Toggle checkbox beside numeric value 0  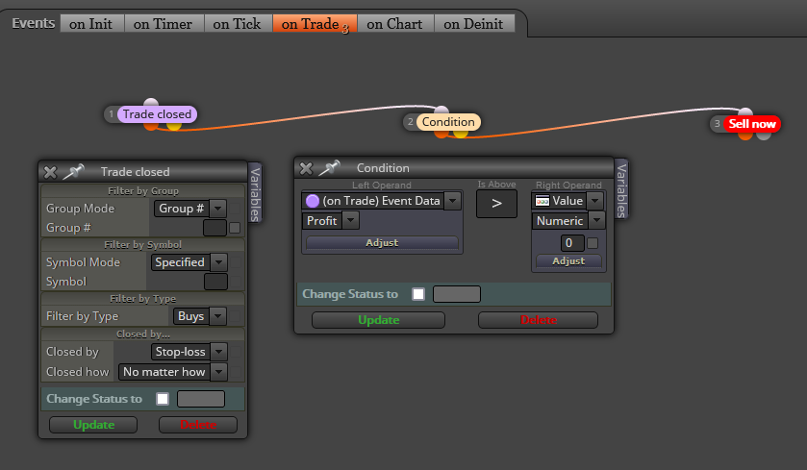point(593,243)
